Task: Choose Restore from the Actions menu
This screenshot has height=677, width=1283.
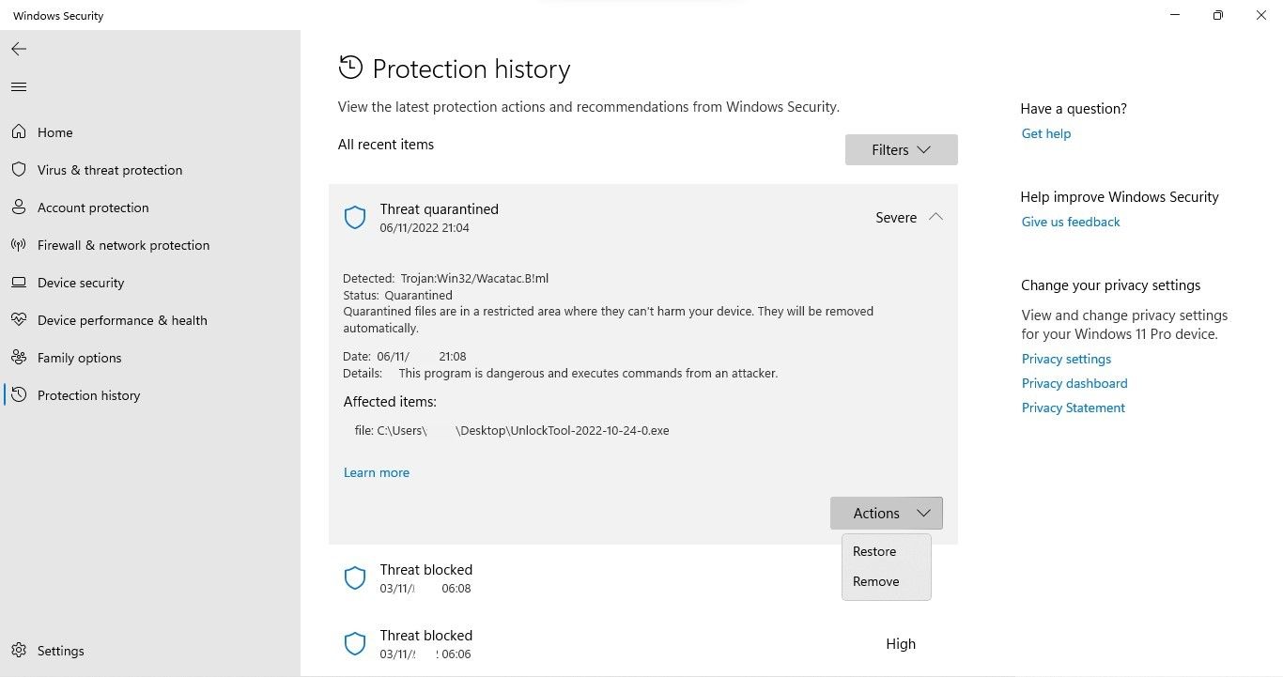Action: [873, 551]
